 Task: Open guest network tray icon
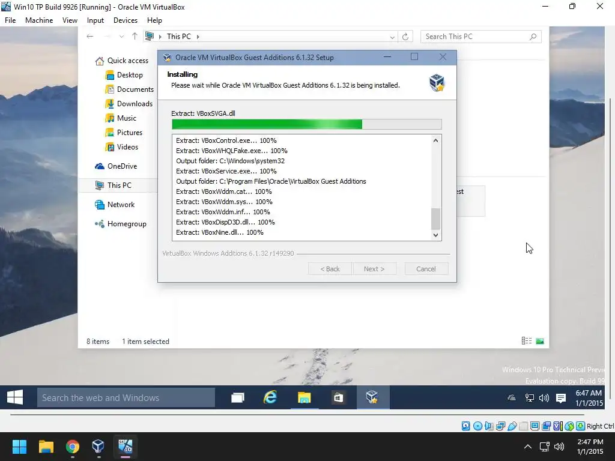click(x=530, y=398)
